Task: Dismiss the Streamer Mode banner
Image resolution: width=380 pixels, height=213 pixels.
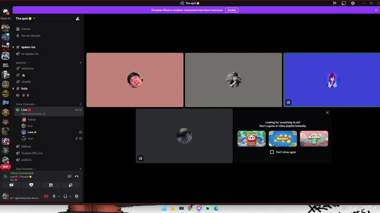Action: 376,10
